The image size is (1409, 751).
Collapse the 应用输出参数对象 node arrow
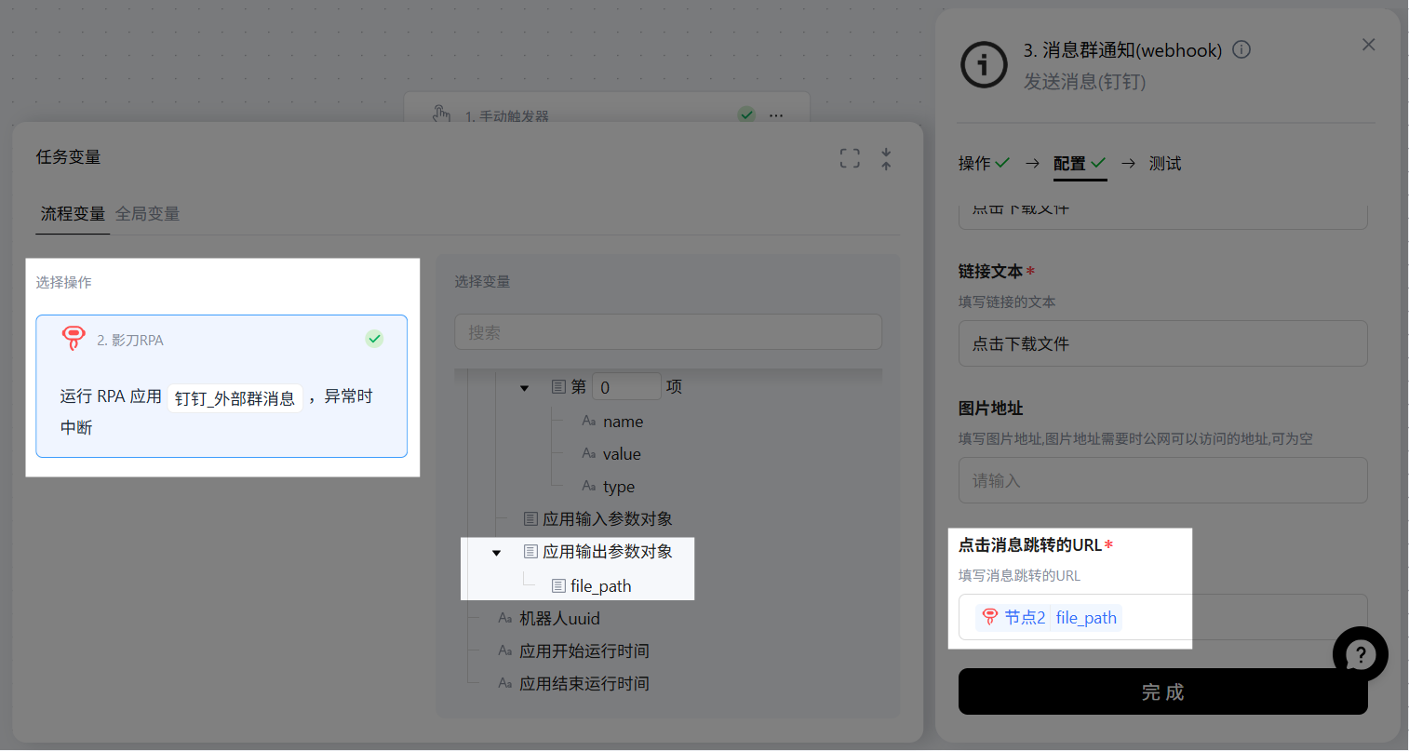496,553
